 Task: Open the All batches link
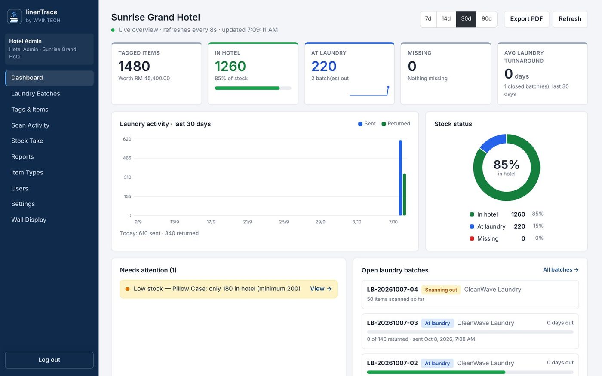[x=561, y=270]
